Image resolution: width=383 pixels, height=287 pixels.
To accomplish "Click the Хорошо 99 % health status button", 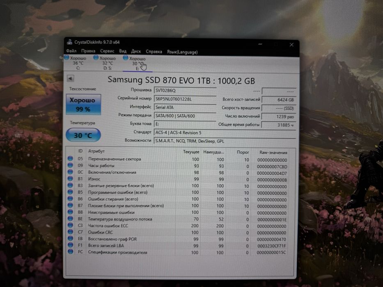I will [83, 105].
